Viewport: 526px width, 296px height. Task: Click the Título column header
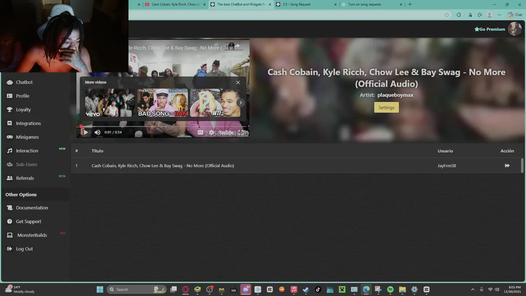(x=97, y=151)
